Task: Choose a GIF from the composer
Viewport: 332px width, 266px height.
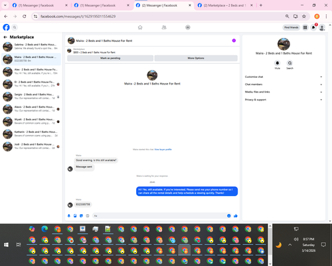Action: pos(88,215)
